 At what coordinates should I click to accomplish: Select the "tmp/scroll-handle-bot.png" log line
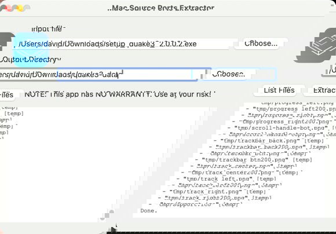[281, 128]
